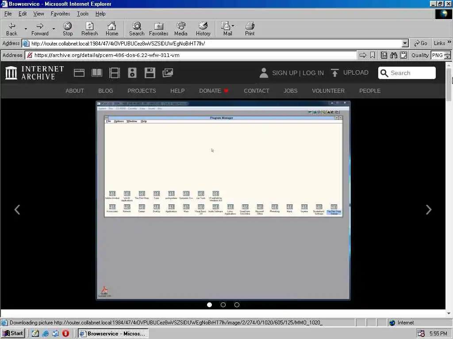Show the previous carousel screenshot

17,210
